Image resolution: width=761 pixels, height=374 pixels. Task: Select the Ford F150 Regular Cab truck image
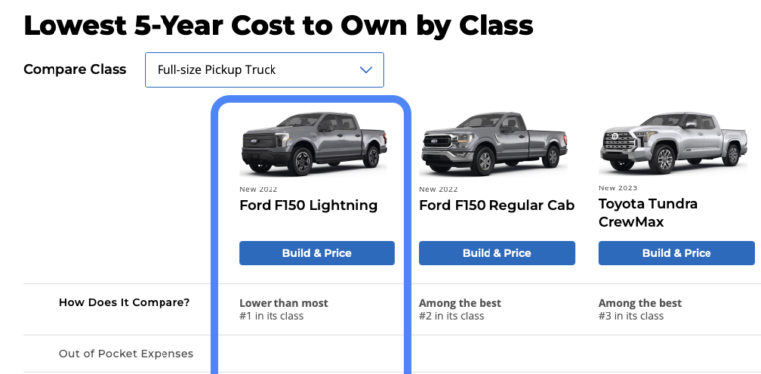[493, 144]
